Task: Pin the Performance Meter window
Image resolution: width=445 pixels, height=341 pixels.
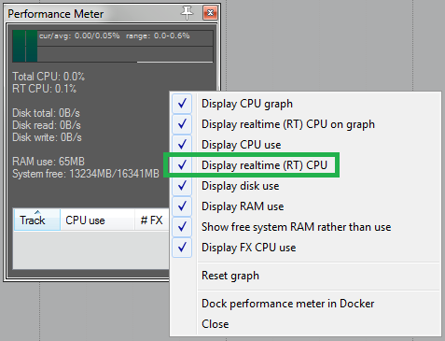Action: pyautogui.click(x=187, y=13)
